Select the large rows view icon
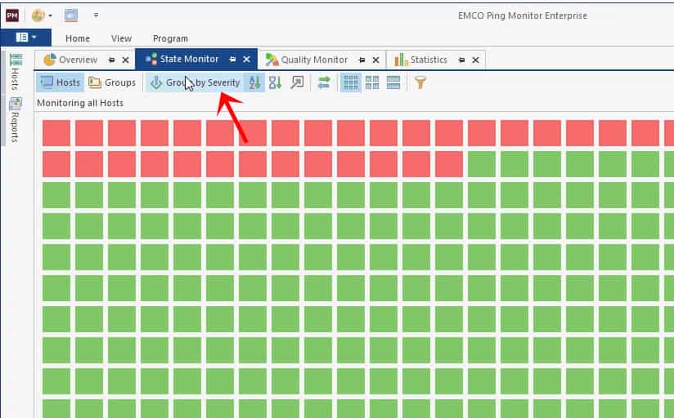Viewport: 674px width, 418px height. pyautogui.click(x=393, y=82)
